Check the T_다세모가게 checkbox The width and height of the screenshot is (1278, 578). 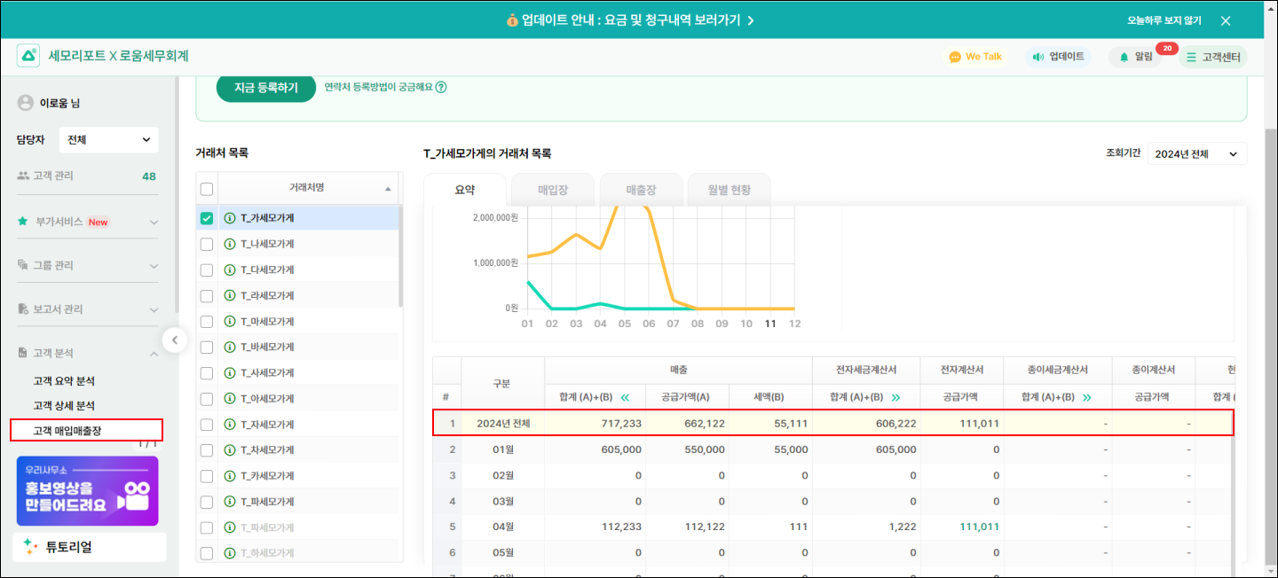(207, 269)
